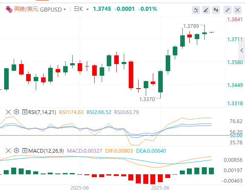Click the RSI(7,14,21) indicator label
The height and width of the screenshot is (193, 245).
click(x=42, y=112)
